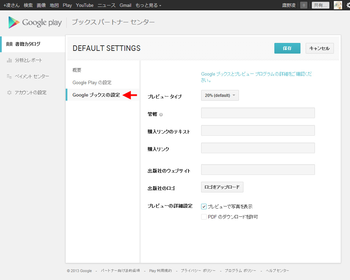Click +凌さん in the top bar
This screenshot has width=350, height=280.
pyautogui.click(x=12, y=5)
